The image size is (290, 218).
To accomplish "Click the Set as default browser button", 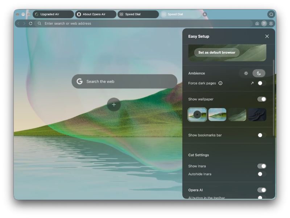I will [x=217, y=52].
